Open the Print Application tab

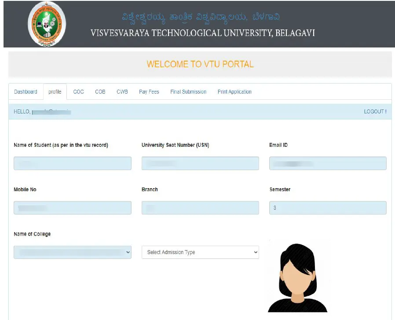[234, 91]
